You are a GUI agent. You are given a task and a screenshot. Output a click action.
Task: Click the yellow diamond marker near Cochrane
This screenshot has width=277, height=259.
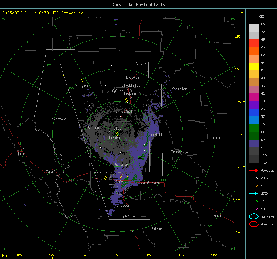coord(105,178)
